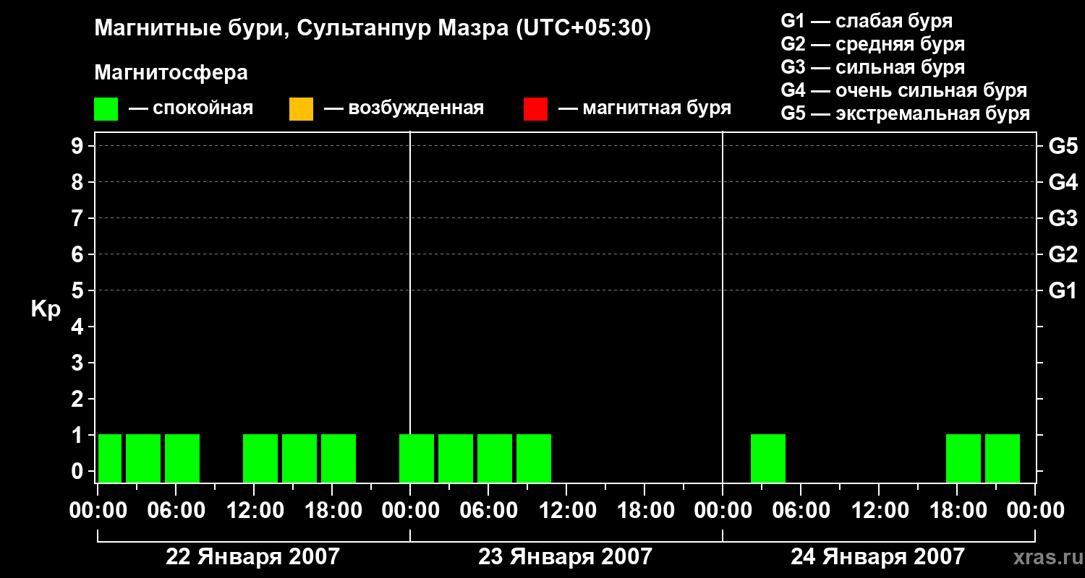The height and width of the screenshot is (578, 1085).
Task: Click the narrow green bar at 00:00 on 22 January
Action: coord(110,458)
